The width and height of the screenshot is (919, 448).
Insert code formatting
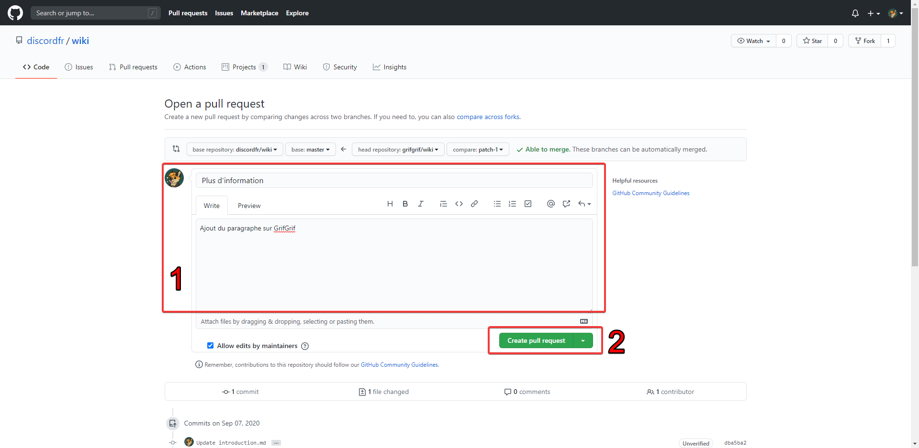(x=459, y=204)
